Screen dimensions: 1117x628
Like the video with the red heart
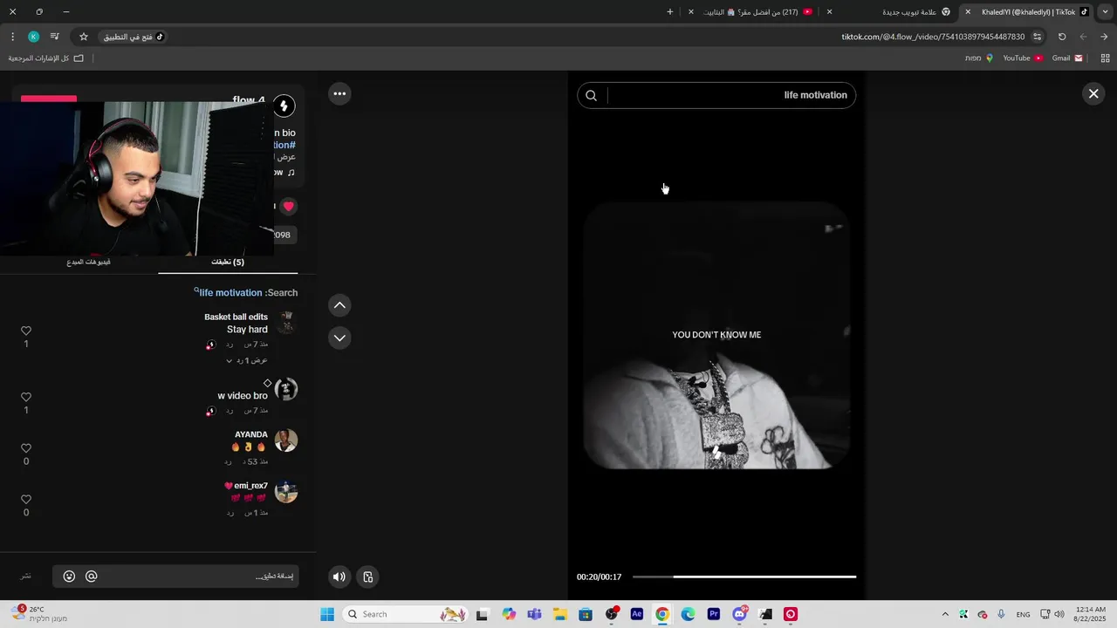coord(289,207)
